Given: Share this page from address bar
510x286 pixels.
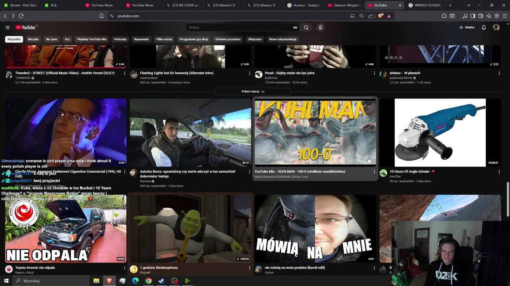Looking at the screenshot, I should 371,16.
